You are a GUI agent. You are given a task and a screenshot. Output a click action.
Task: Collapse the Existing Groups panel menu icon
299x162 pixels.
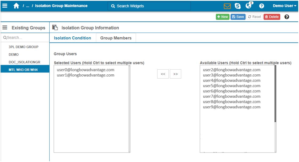tap(5, 28)
